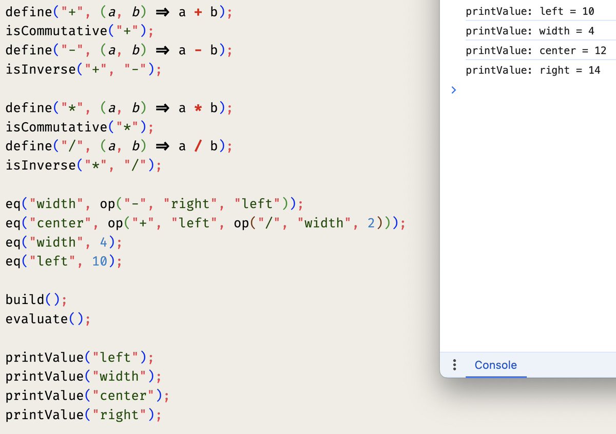Click the define("/") code line
Viewport: 616px width, 434px height.
[x=119, y=146]
